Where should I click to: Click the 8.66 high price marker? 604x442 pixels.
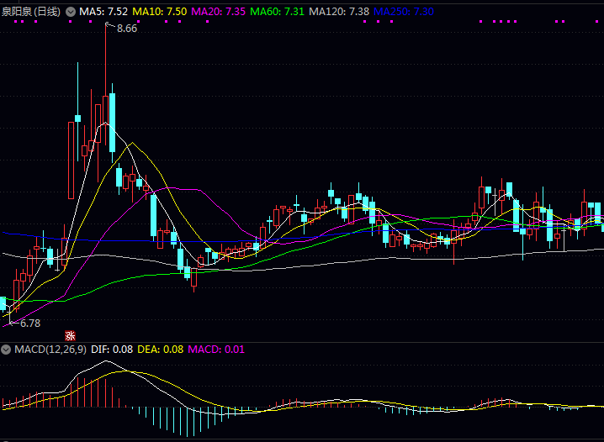pyautogui.click(x=127, y=29)
